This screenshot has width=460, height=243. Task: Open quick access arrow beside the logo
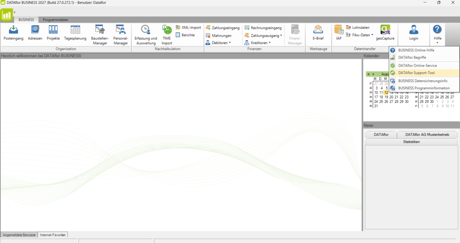[14, 12]
